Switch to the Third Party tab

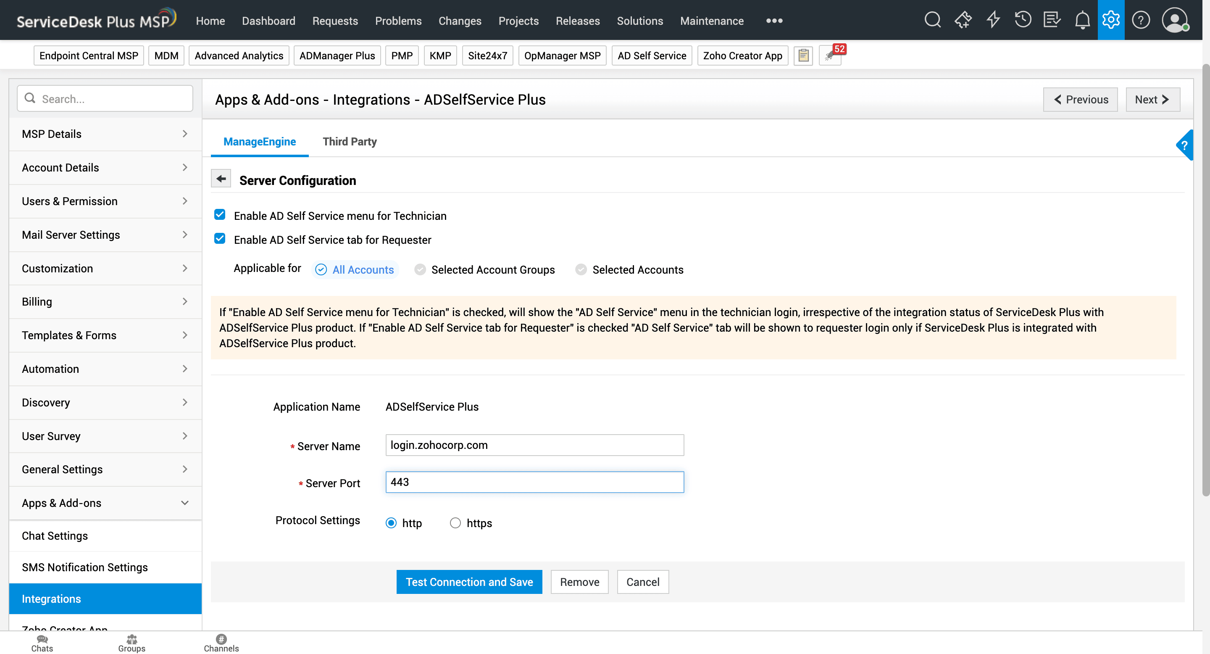click(350, 141)
